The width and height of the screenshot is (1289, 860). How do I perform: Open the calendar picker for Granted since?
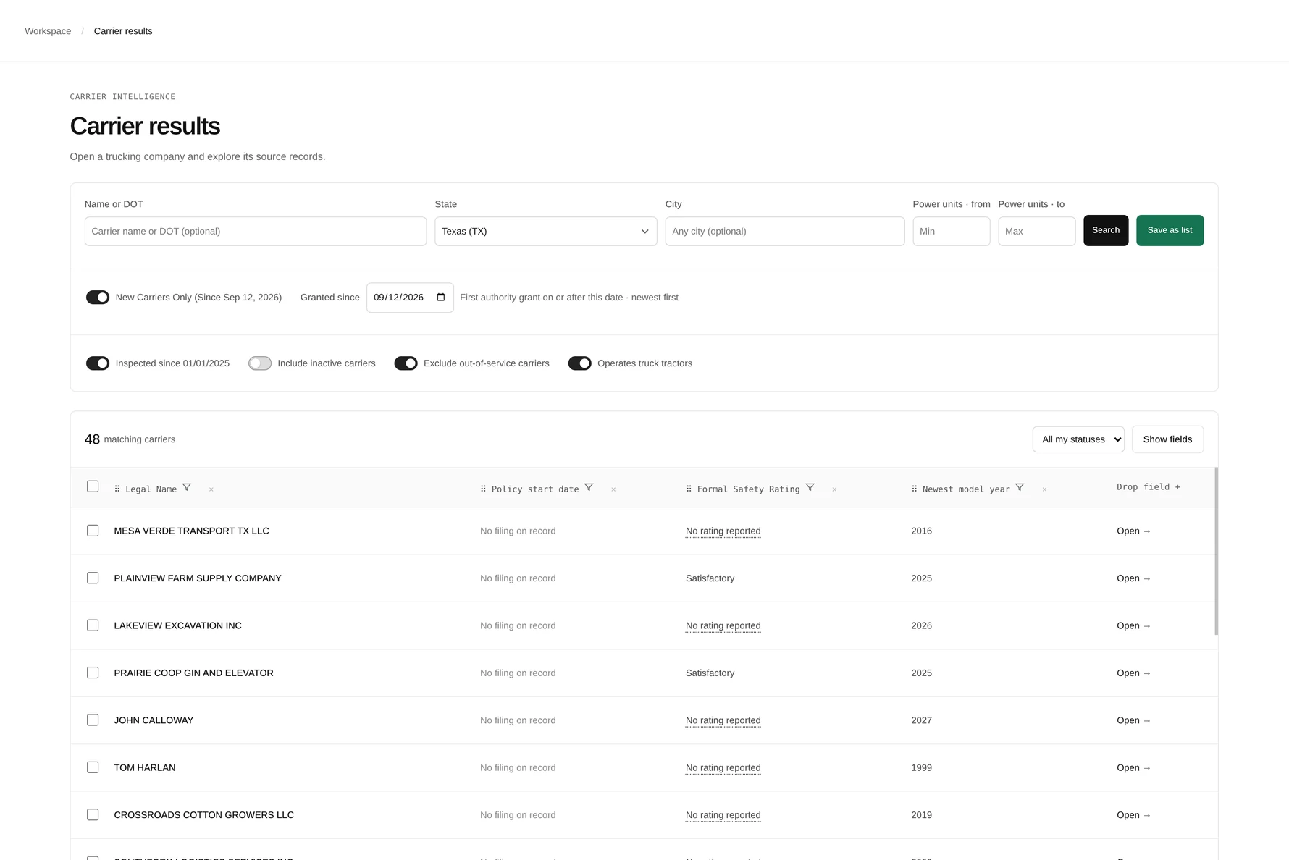441,298
